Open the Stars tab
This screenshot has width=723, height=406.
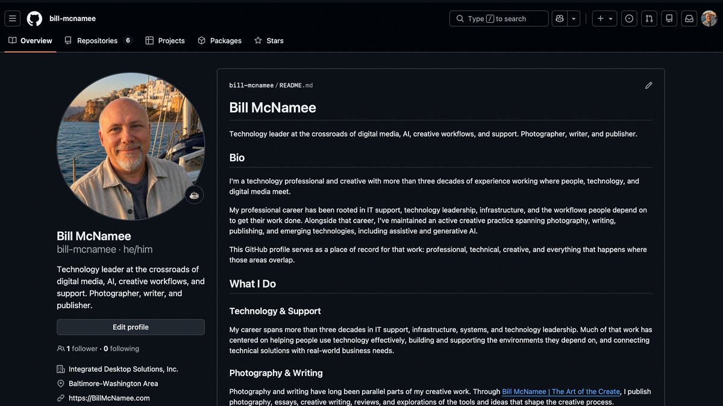(x=269, y=41)
